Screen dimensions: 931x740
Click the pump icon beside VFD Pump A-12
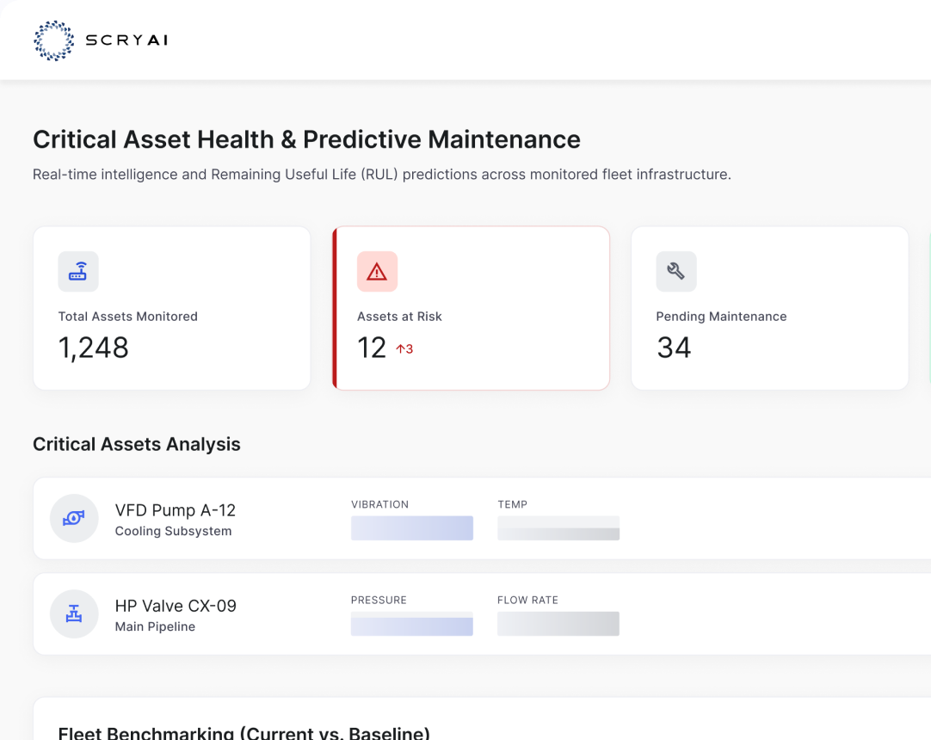[x=74, y=519]
